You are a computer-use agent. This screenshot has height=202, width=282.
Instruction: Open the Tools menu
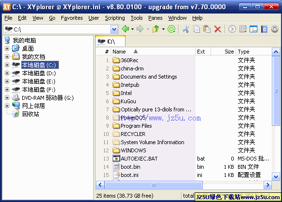[x=137, y=18]
